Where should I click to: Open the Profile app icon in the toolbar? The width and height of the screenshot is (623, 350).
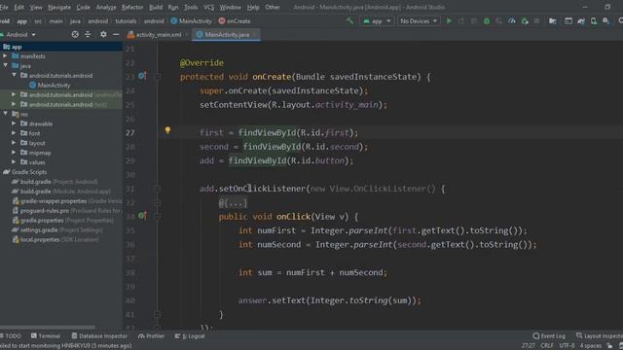coord(512,21)
